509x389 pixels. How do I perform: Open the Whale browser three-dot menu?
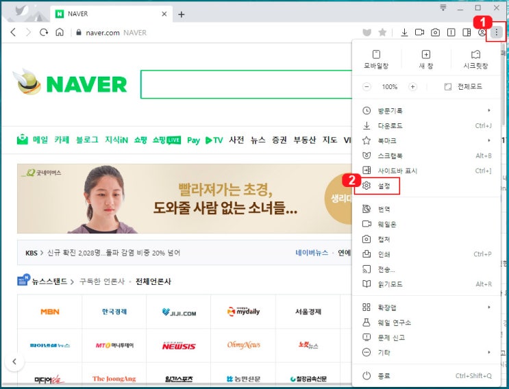pyautogui.click(x=497, y=32)
